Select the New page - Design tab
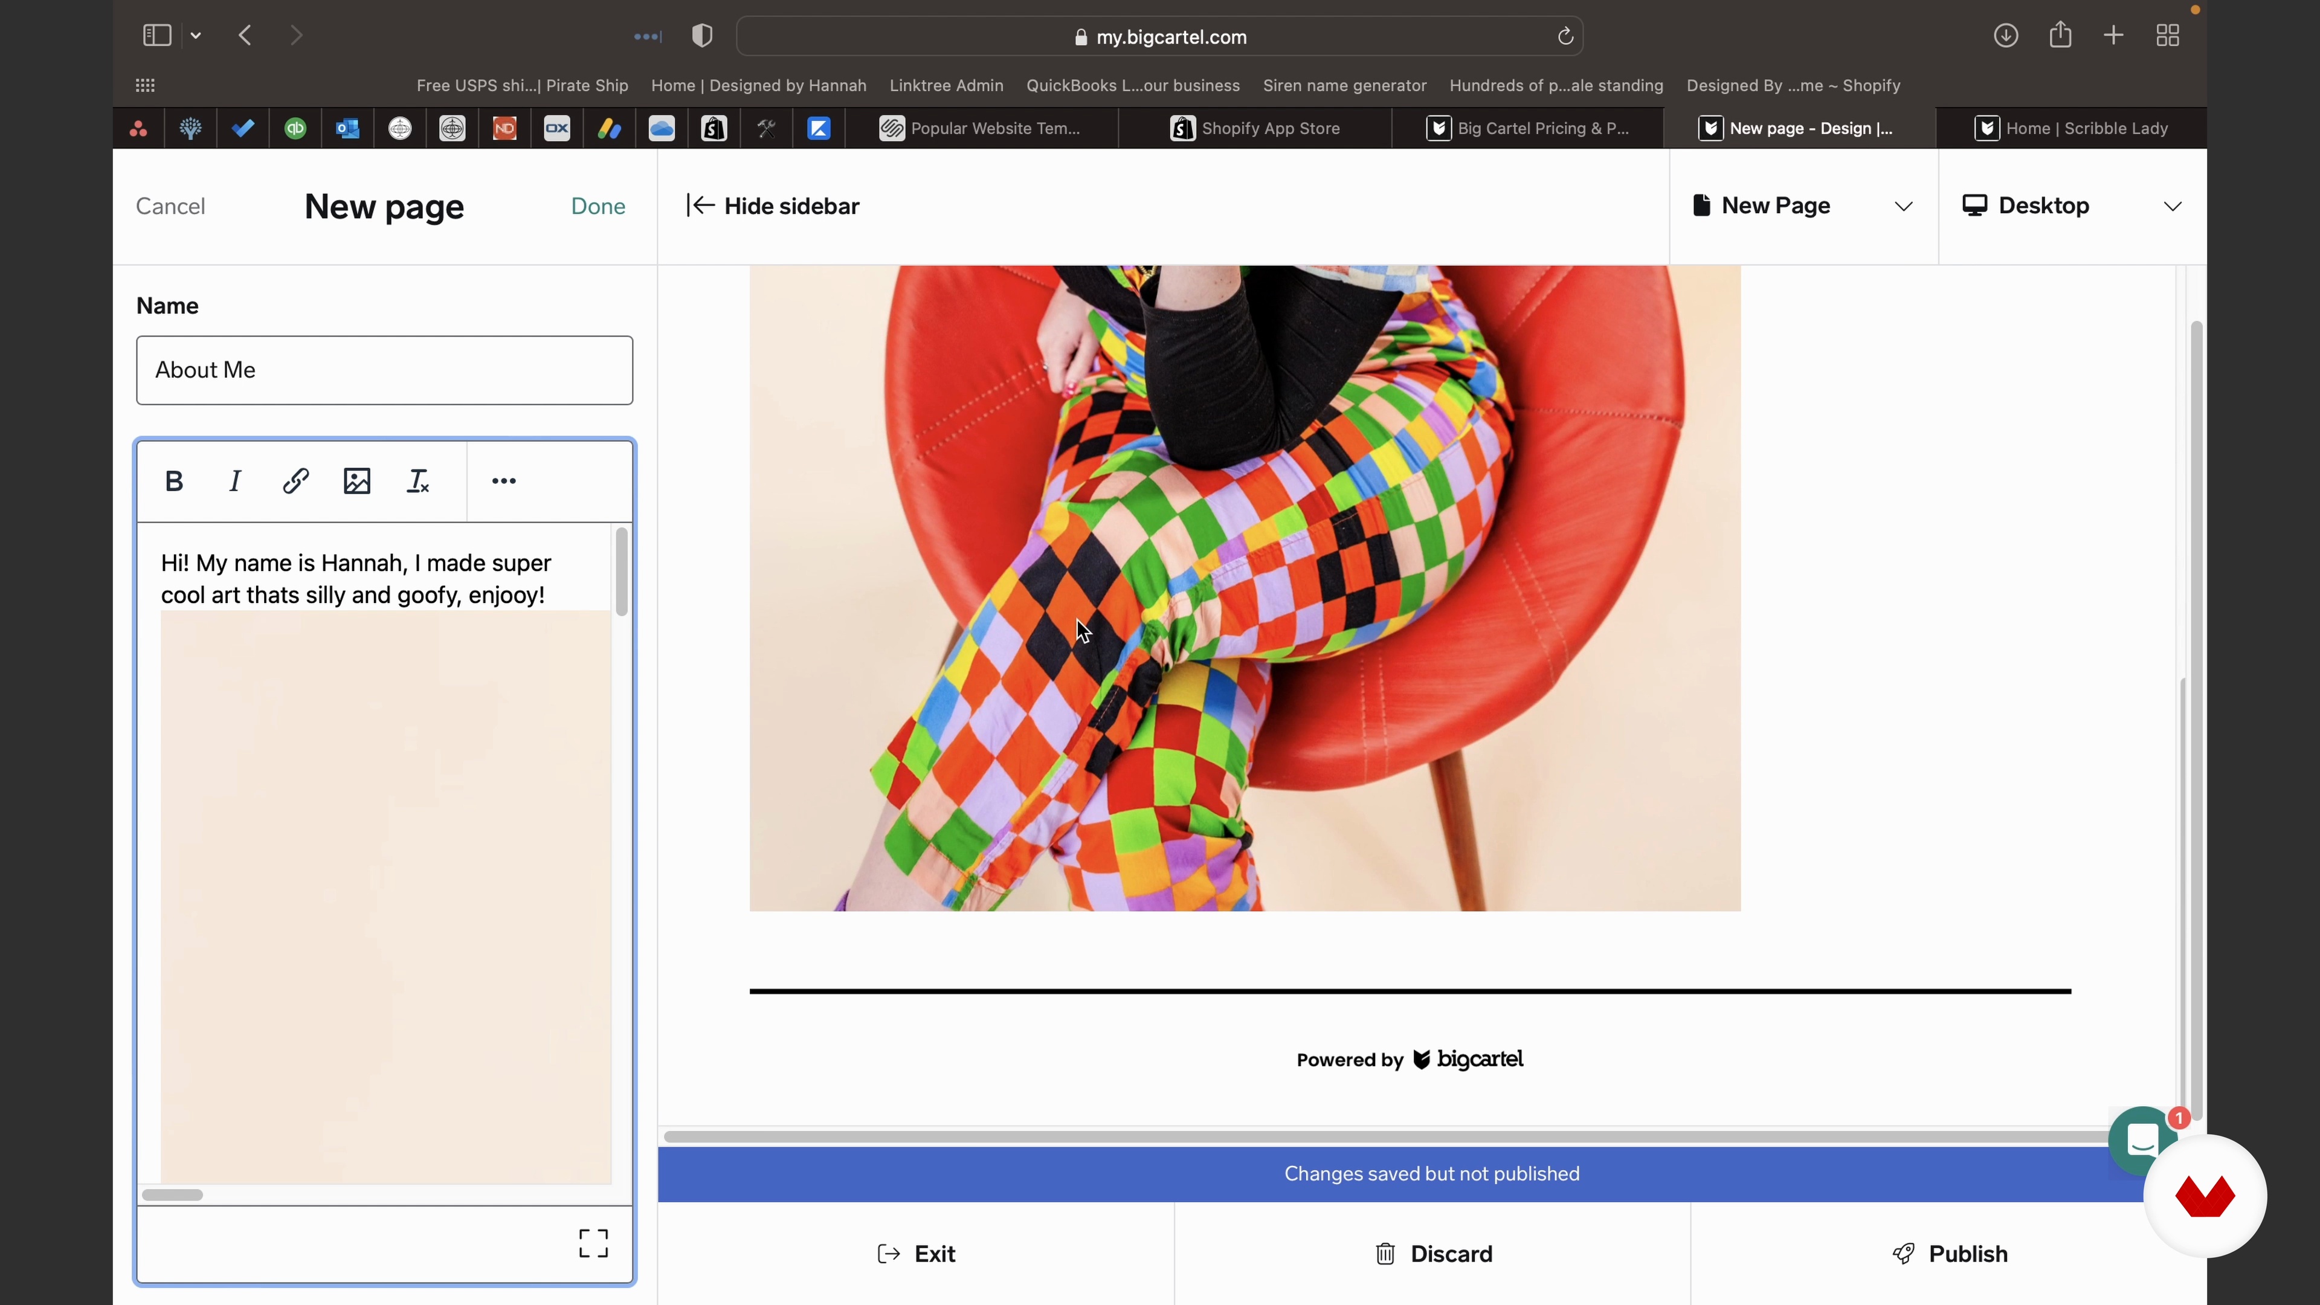Image resolution: width=2320 pixels, height=1305 pixels. (x=1799, y=129)
